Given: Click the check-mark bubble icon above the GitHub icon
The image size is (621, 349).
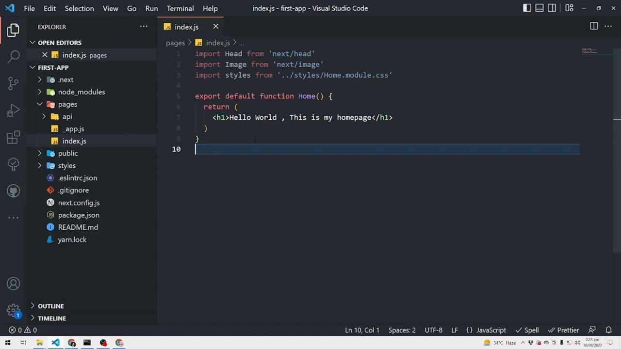Looking at the screenshot, I should point(13,164).
